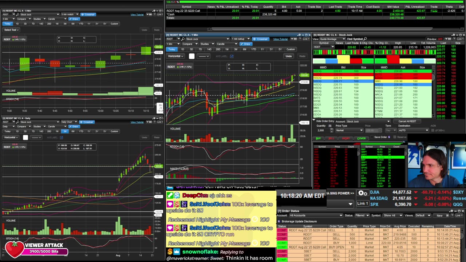Open the View Tutorial link in 1 Min chart
Screen dimensions: 466x262
(x=280, y=39)
